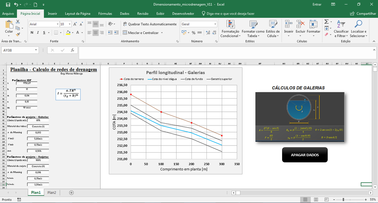
Task: Click the AutoSum sigma icon
Action: (326, 22)
